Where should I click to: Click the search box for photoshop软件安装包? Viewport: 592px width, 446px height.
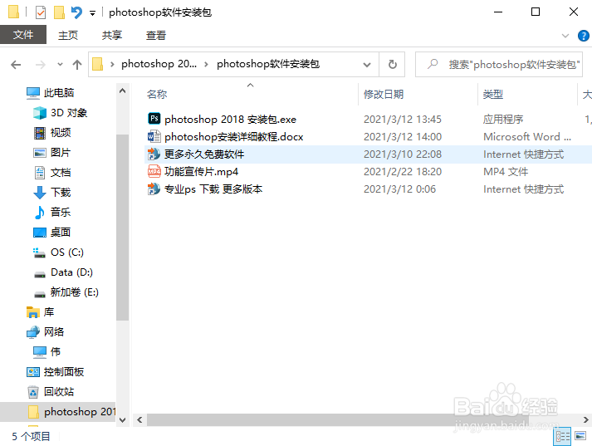pos(499,65)
